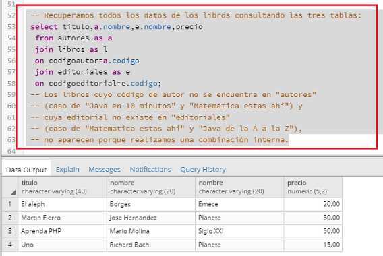
Task: Place cursor on 'join editoriales as e' line
Action: [82, 72]
